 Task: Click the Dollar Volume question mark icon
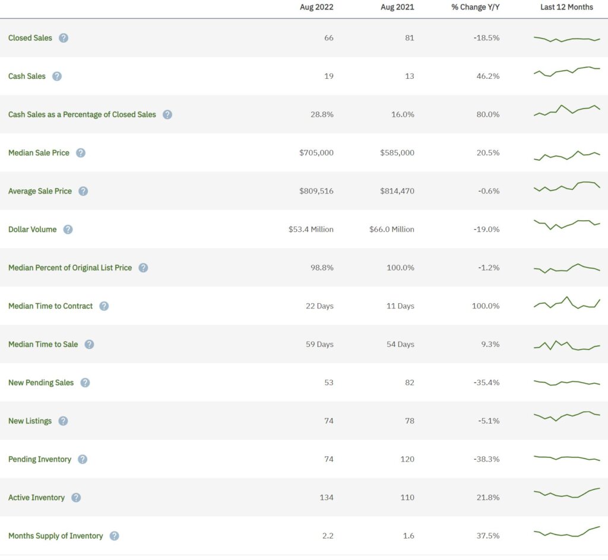tap(68, 230)
